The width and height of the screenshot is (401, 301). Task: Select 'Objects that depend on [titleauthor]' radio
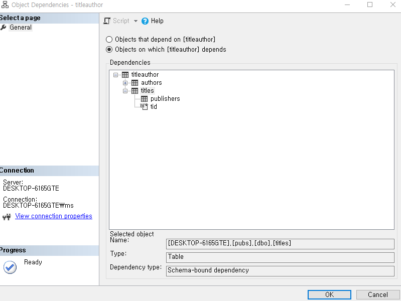tap(109, 40)
